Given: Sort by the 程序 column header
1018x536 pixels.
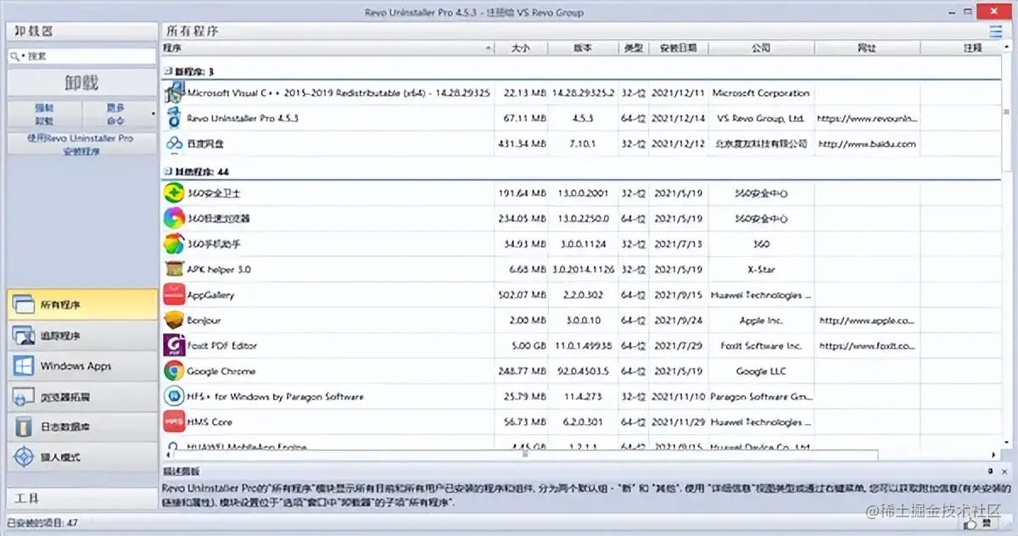Looking at the screenshot, I should point(327,48).
